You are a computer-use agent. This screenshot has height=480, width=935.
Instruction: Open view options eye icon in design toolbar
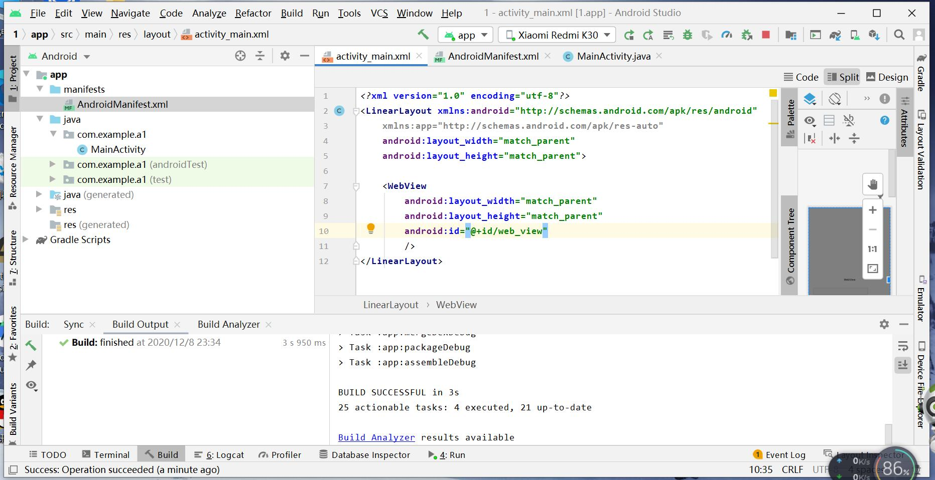click(x=810, y=121)
